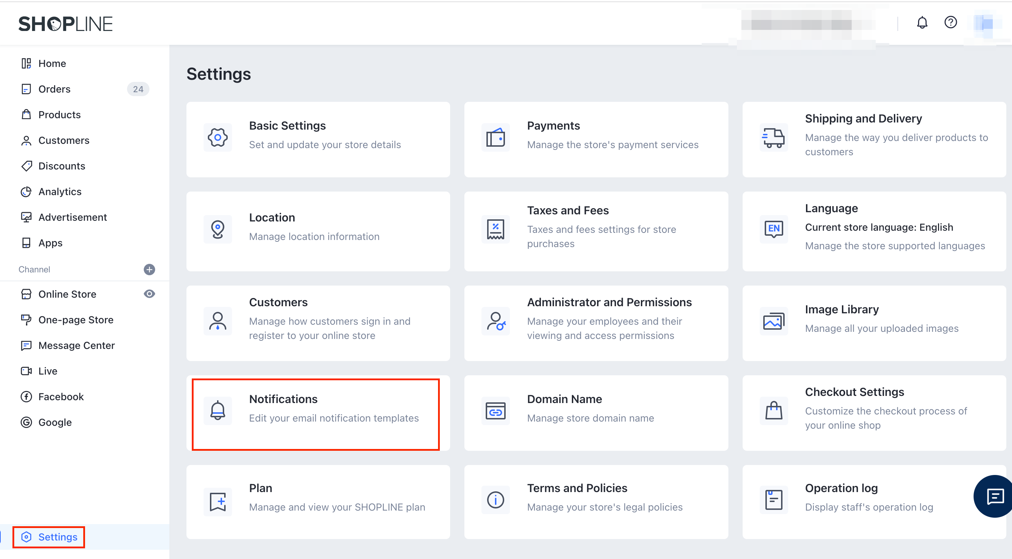Add a channel with plus button

149,269
